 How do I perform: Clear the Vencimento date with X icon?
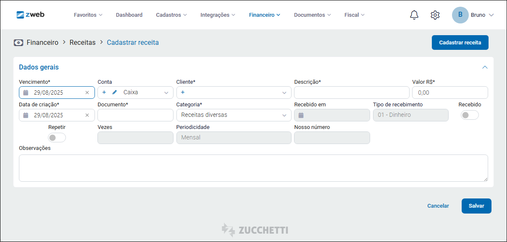(x=87, y=93)
